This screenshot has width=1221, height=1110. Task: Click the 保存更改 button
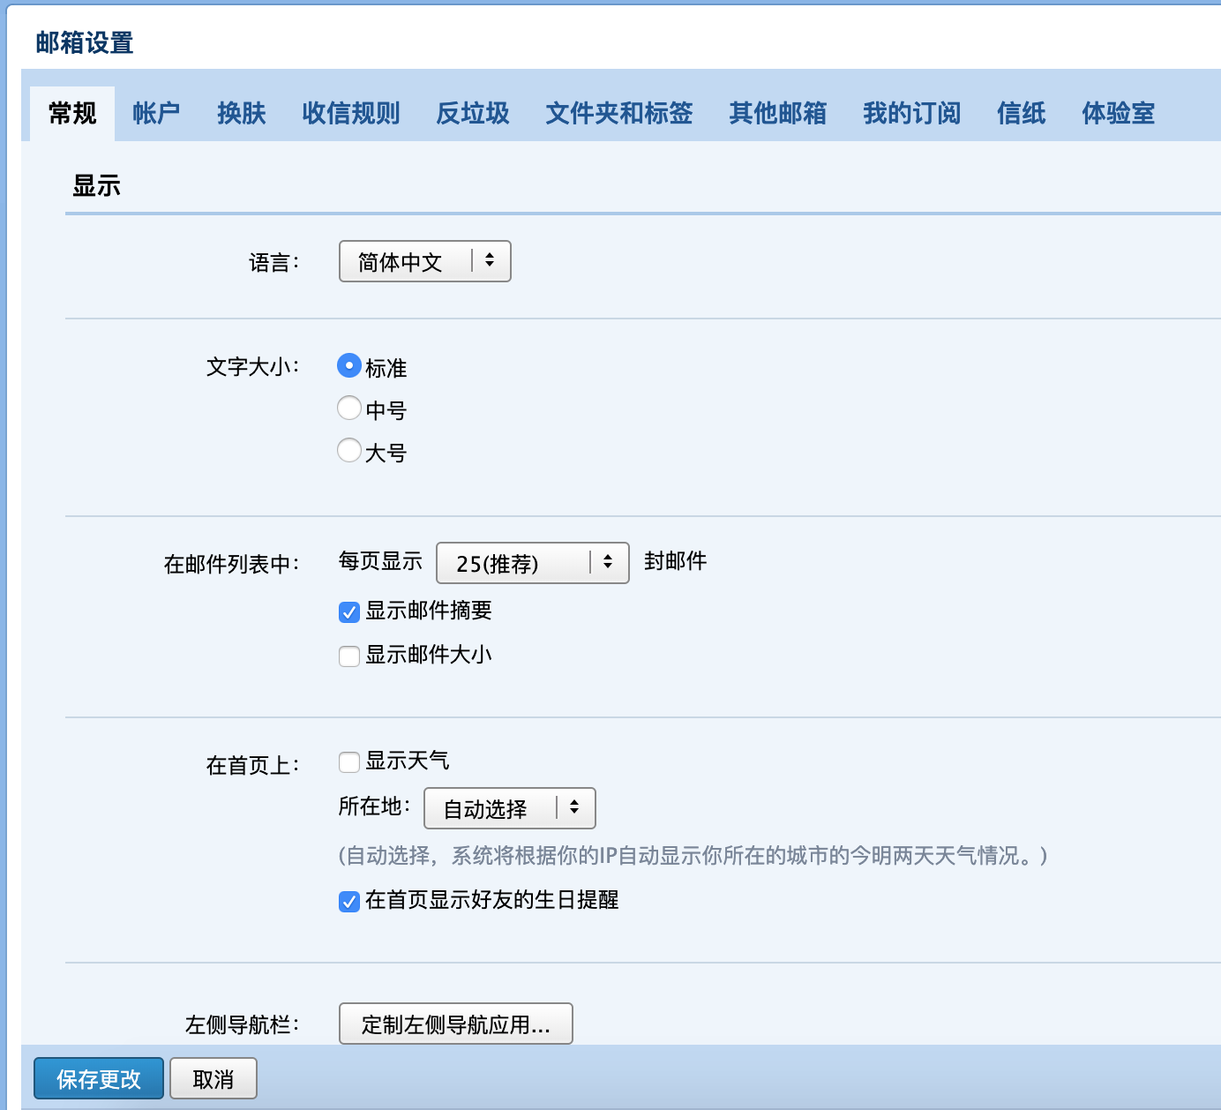tap(98, 1077)
